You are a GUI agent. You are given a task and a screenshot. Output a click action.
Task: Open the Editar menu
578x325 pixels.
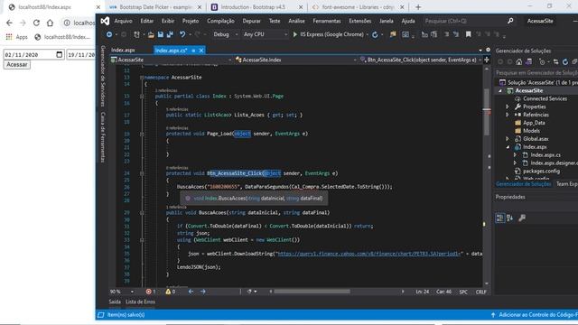(146, 21)
